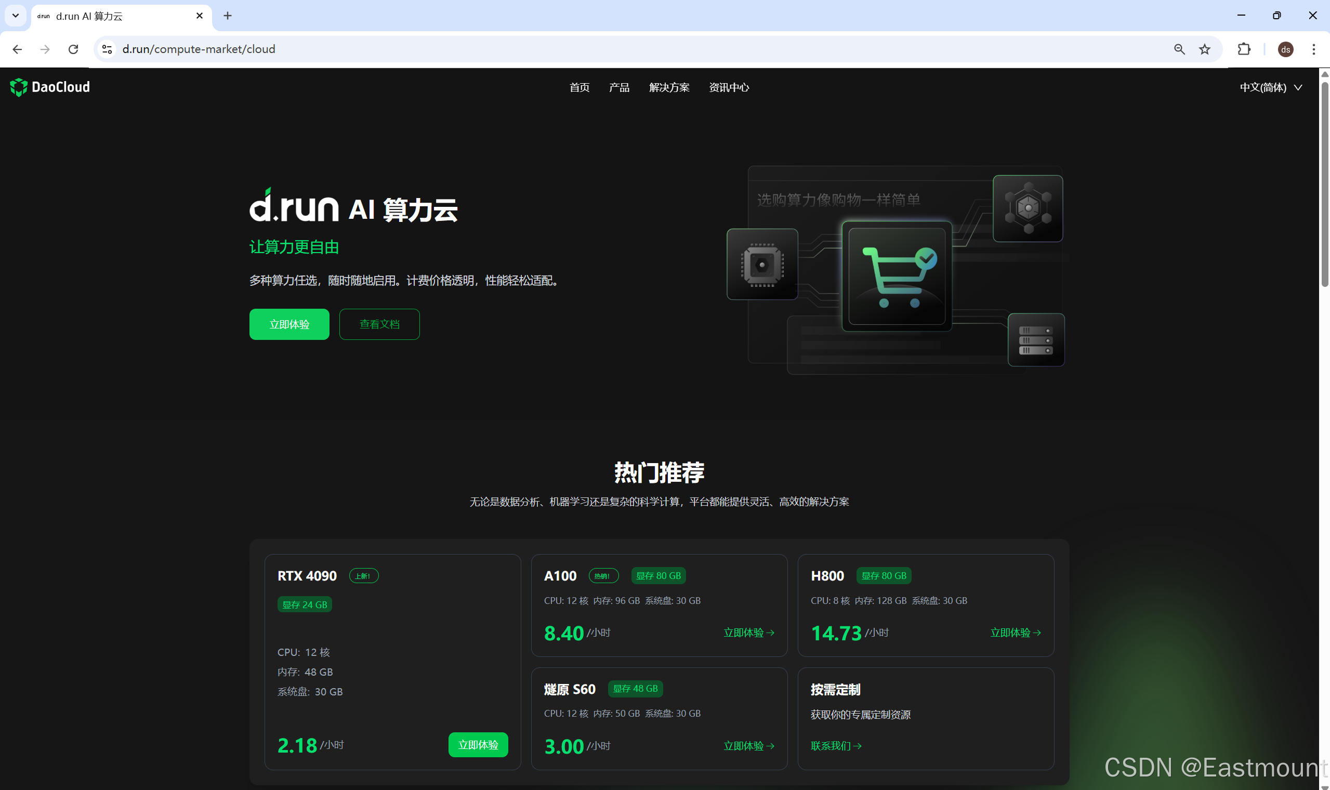Open the 资讯中心 menu
1330x790 pixels.
(729, 88)
